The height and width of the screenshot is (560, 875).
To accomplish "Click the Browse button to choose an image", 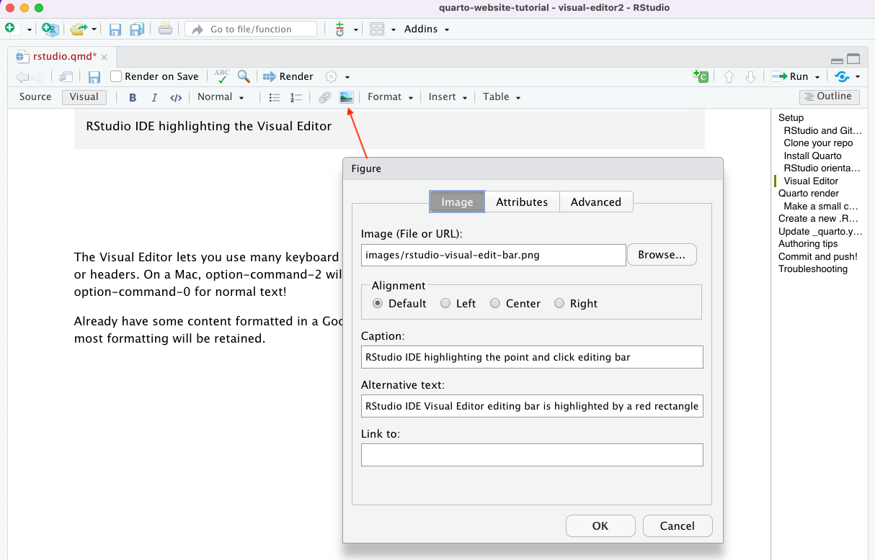I will (661, 254).
